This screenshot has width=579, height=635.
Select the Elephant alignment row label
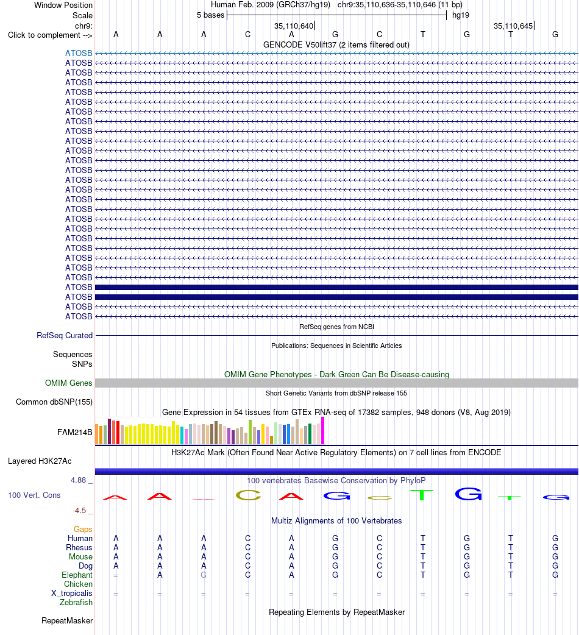77,575
